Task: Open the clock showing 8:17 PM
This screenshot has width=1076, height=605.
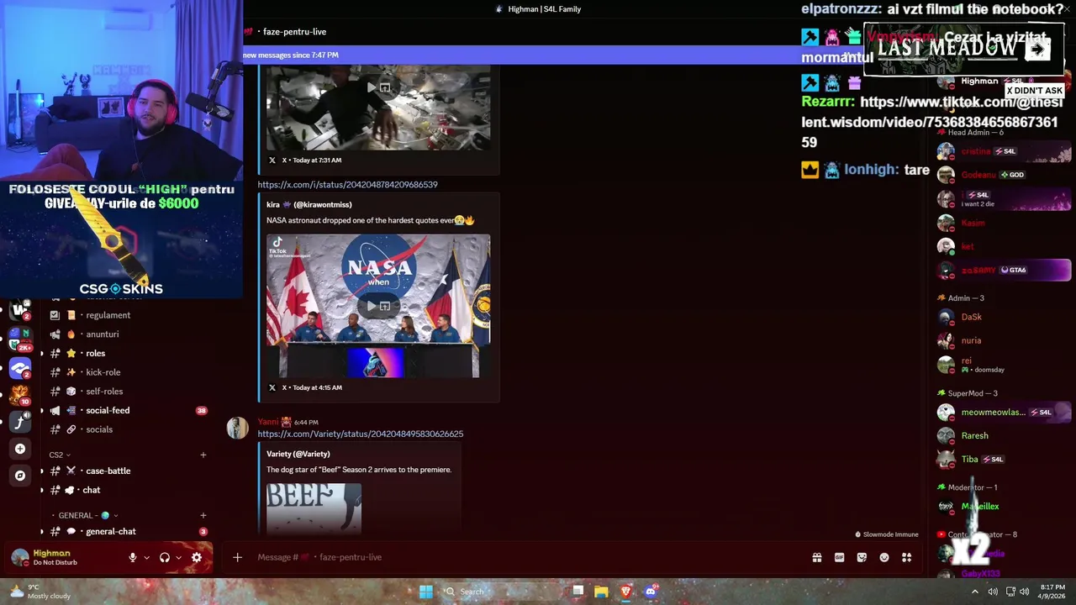Action: (1052, 592)
